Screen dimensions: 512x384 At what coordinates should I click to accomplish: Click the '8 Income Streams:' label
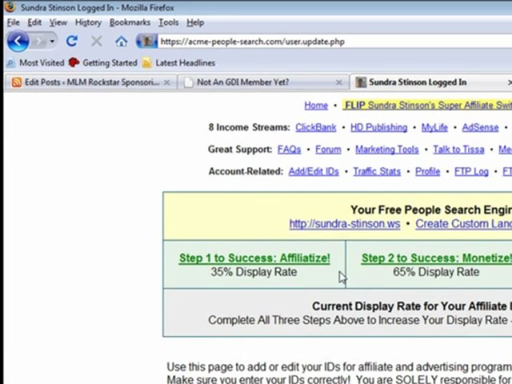point(249,127)
